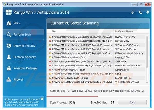Image resolution: width=154 pixels, height=110 pixels.
Task: Click yellow threat marker of h1b.sys row
Action: click(x=50, y=82)
